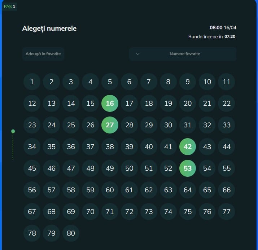Unselect the green number 42

(188, 146)
